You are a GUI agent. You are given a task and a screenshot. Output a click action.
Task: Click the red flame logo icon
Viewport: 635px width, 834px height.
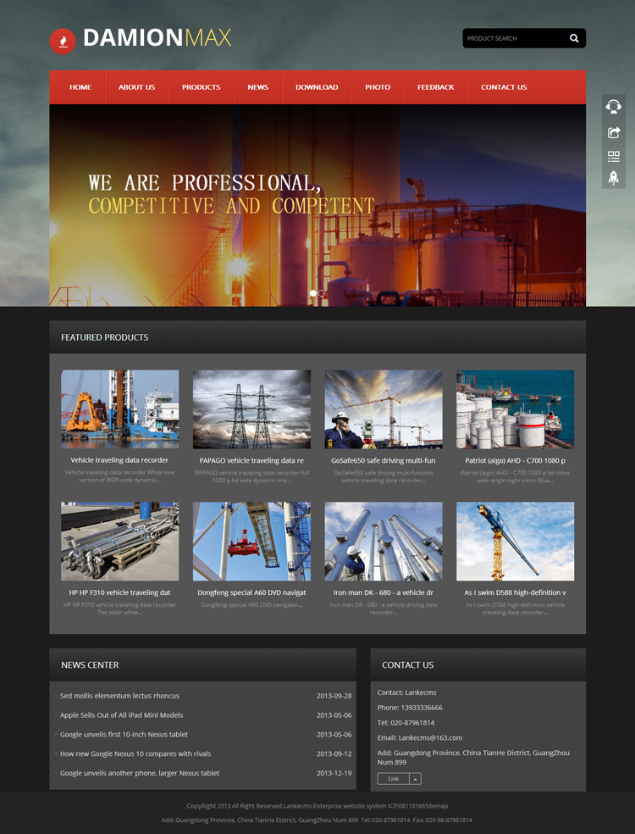point(62,41)
